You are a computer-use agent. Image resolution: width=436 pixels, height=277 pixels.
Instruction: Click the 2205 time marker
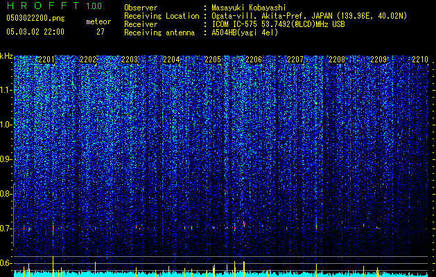click(213, 59)
